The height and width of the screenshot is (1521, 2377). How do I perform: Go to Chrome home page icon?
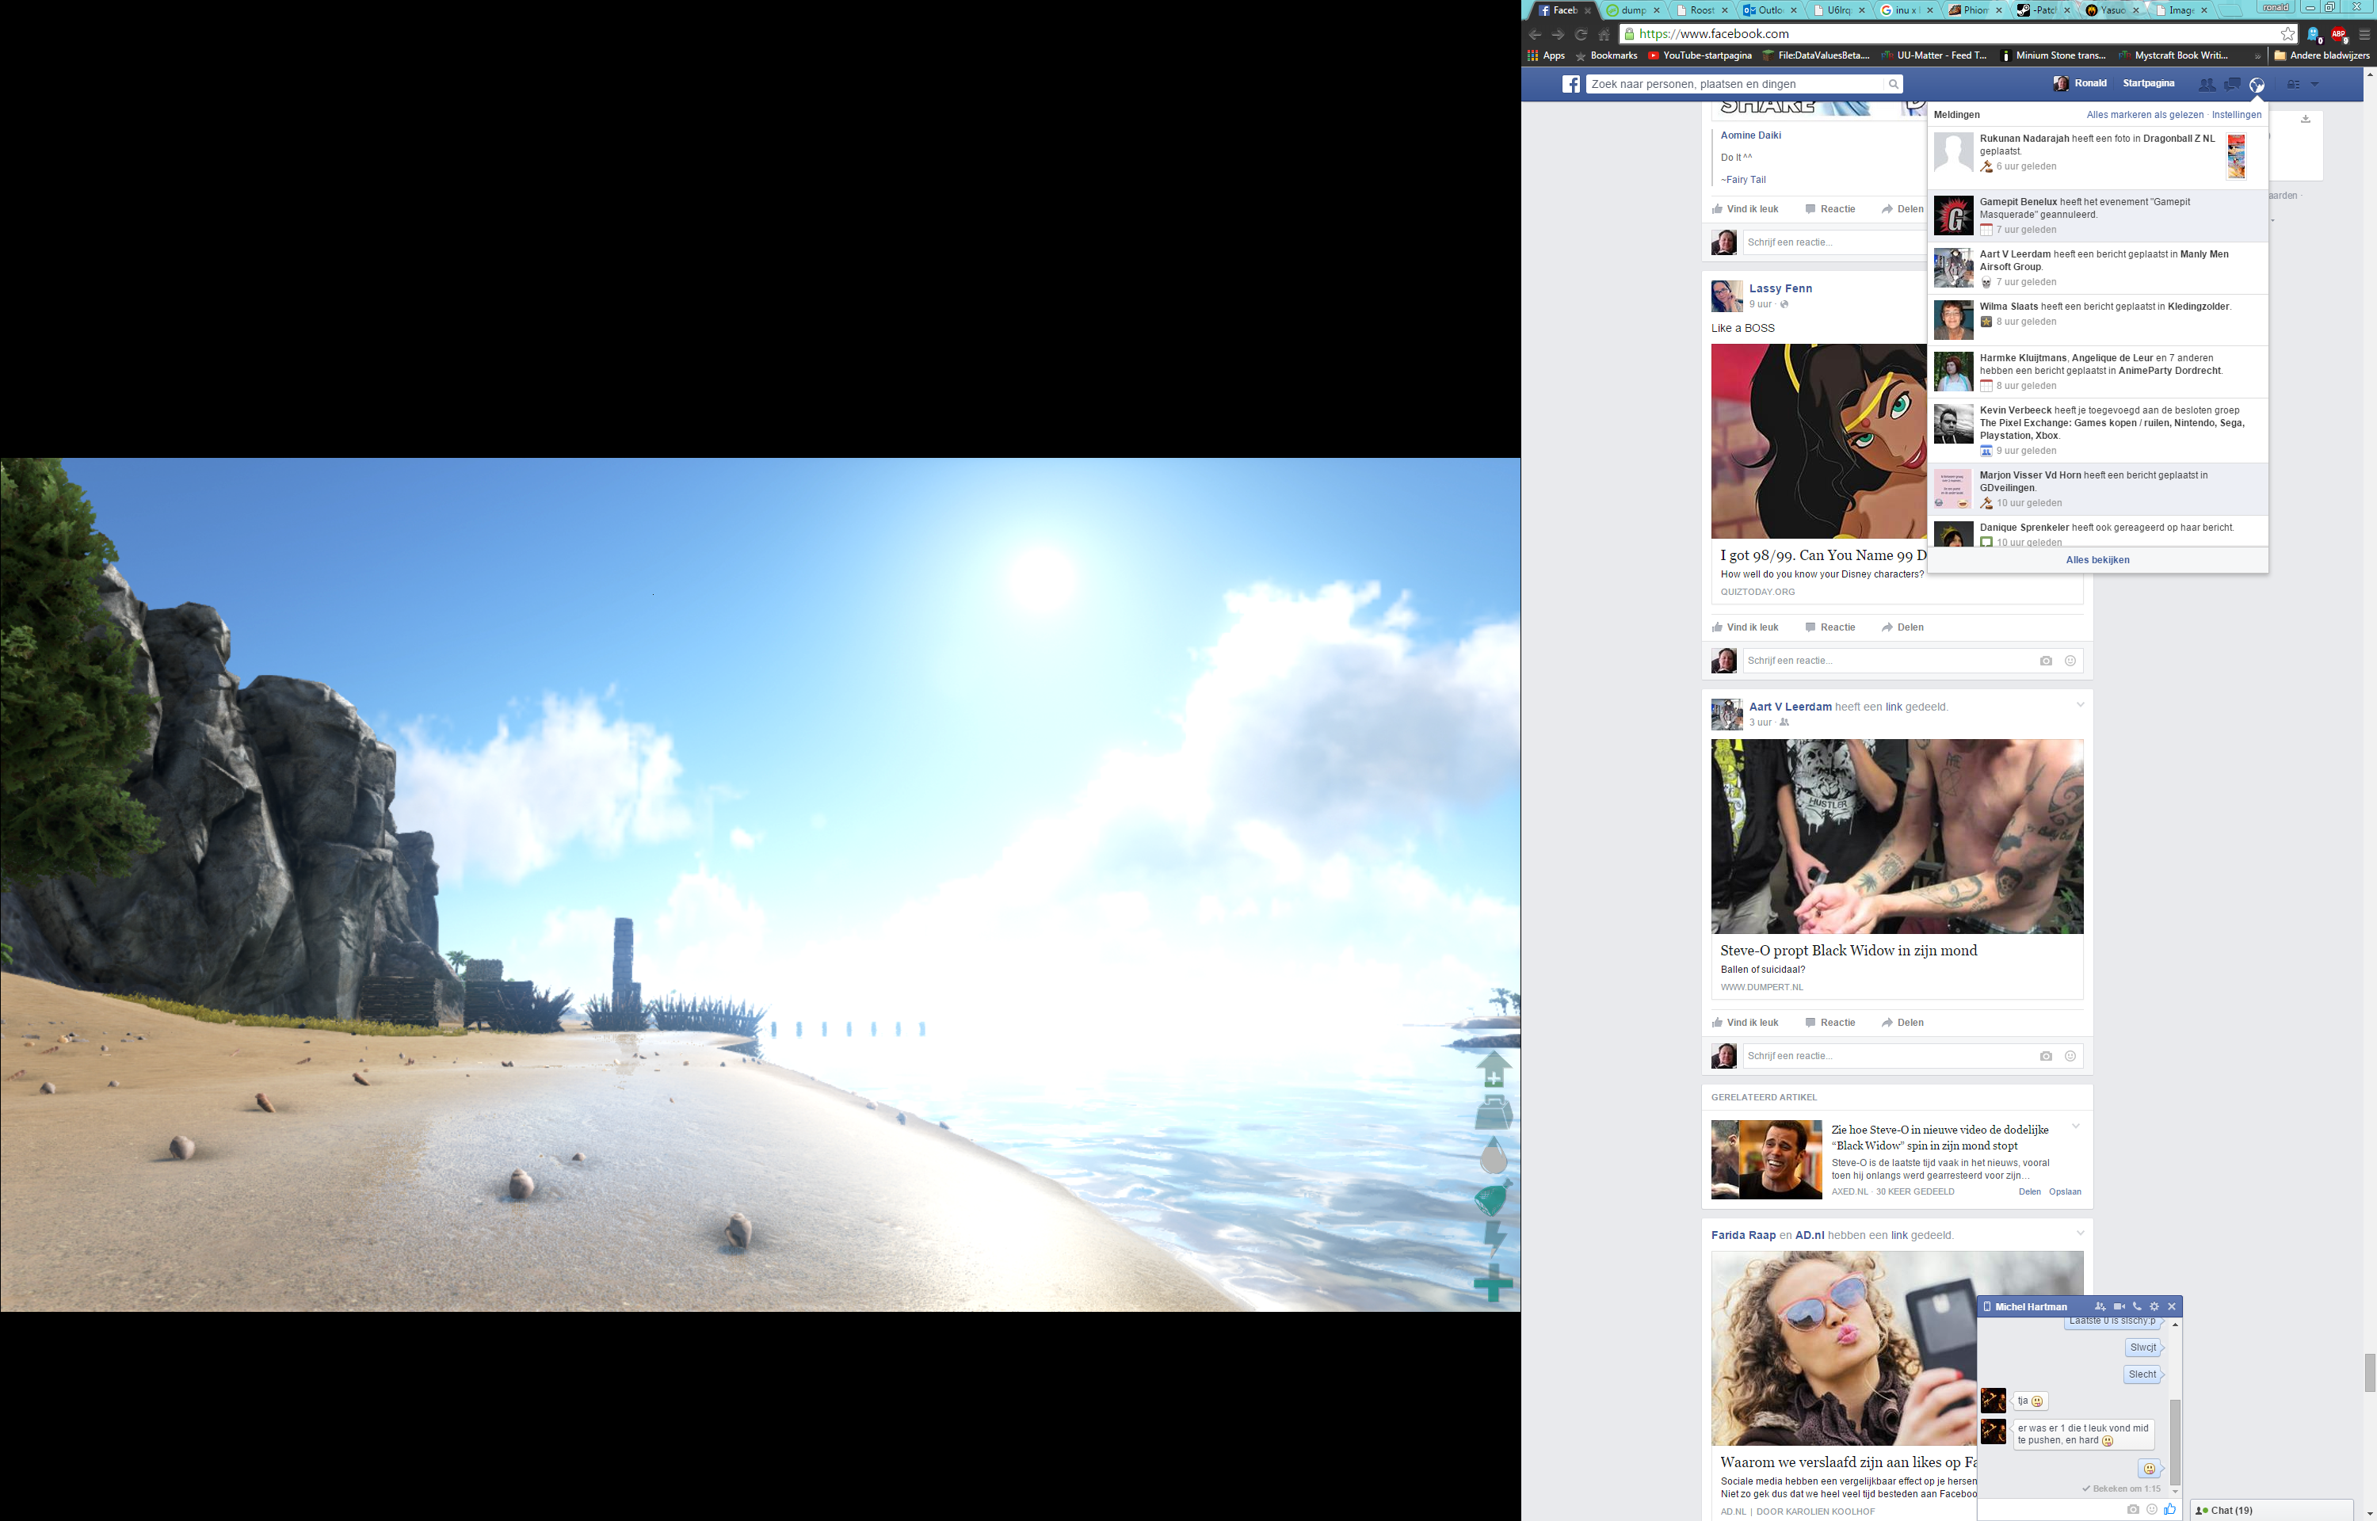pos(1604,33)
